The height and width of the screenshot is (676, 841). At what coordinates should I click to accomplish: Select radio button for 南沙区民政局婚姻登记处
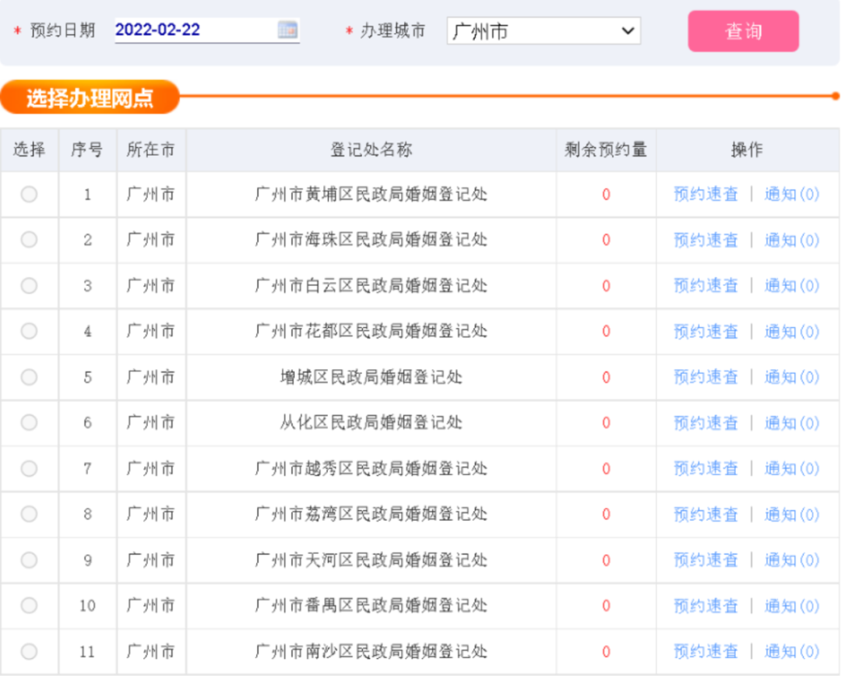pos(29,651)
